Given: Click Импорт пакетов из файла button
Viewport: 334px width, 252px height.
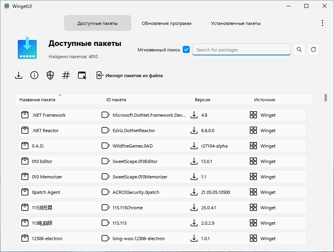Looking at the screenshot, I should [x=130, y=76].
